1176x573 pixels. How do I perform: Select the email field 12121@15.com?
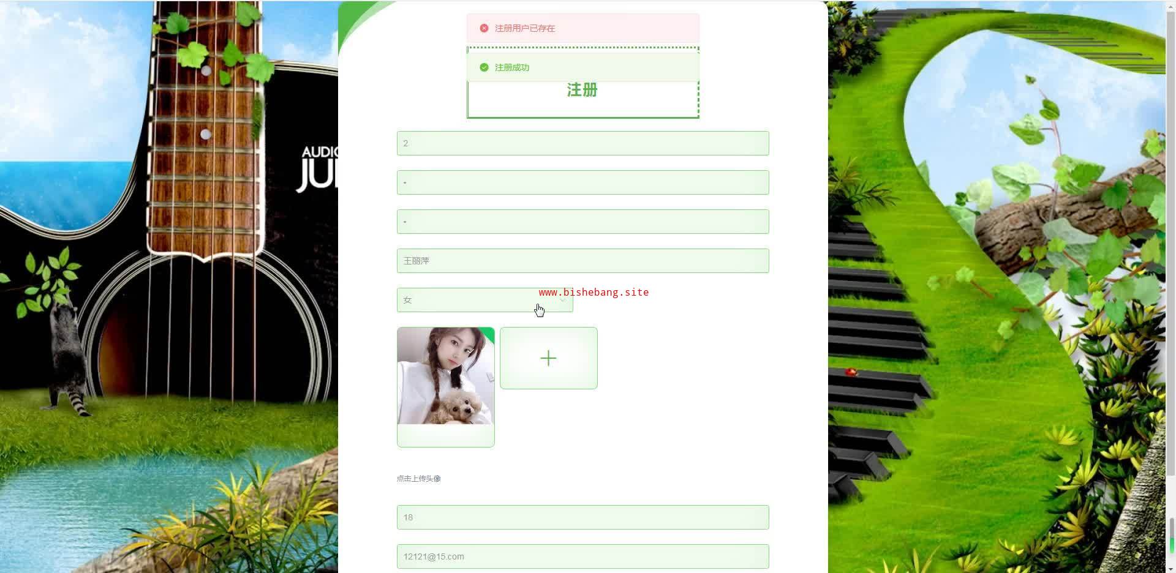582,556
